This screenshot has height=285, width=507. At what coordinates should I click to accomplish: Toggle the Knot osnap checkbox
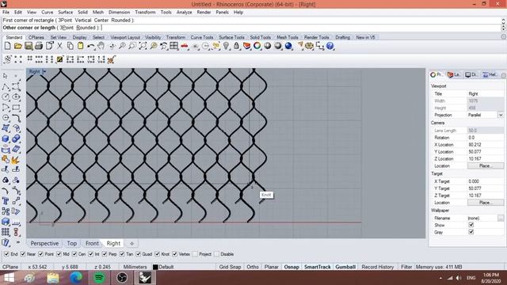[x=158, y=254]
